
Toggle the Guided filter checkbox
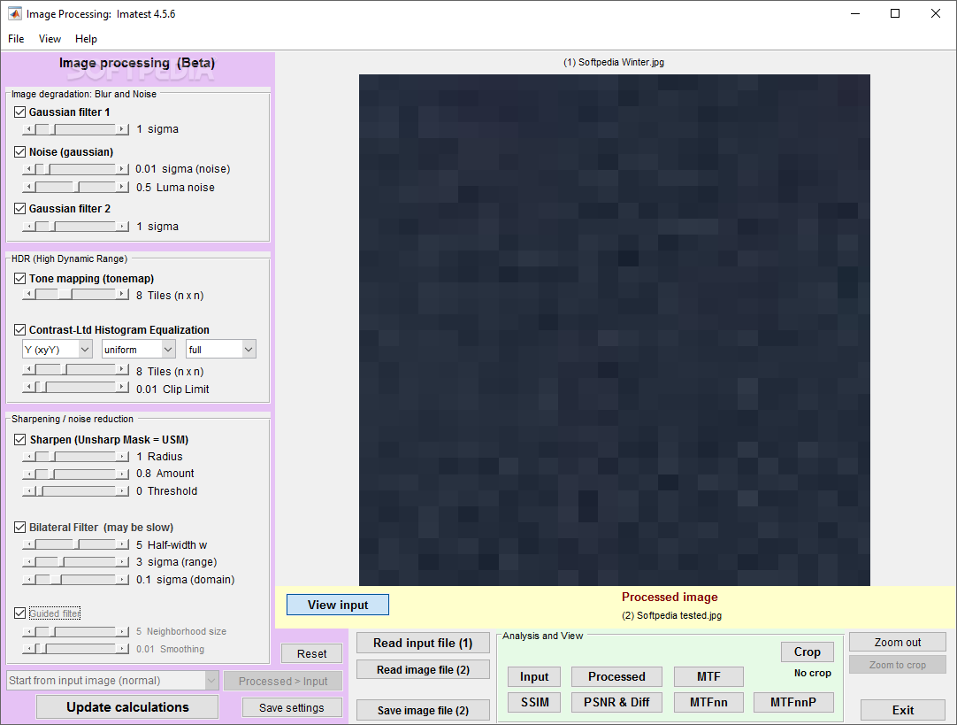coord(20,613)
